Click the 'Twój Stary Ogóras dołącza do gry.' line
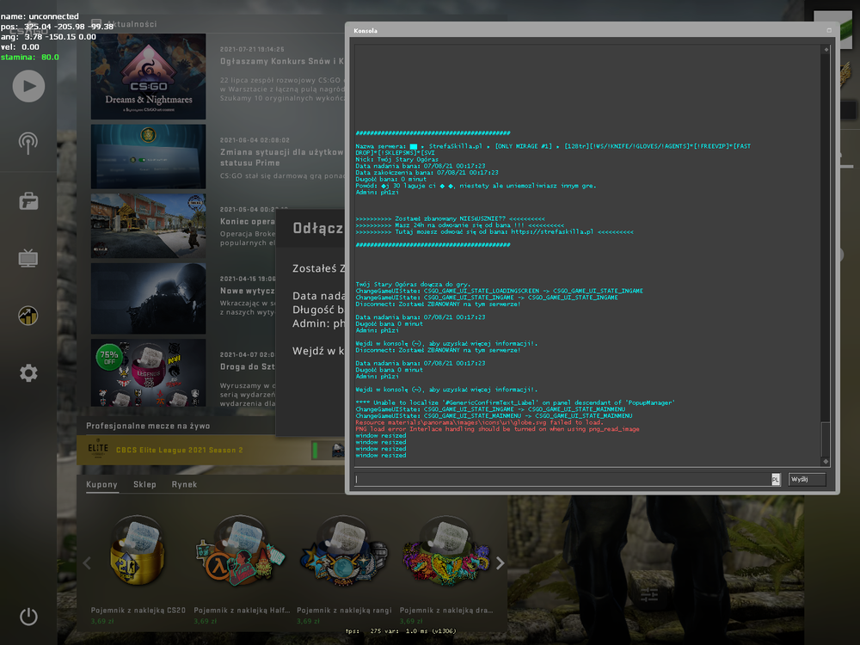The height and width of the screenshot is (645, 860). (x=413, y=285)
